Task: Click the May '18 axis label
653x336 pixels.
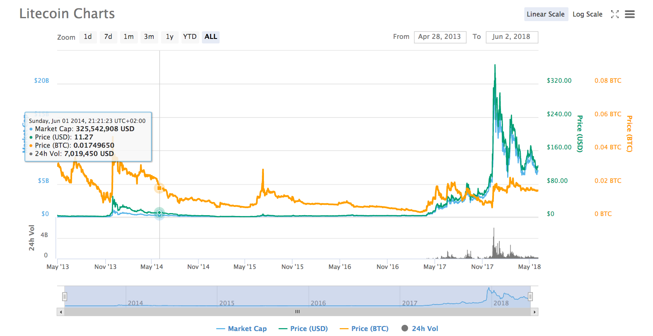Action: 530,267
